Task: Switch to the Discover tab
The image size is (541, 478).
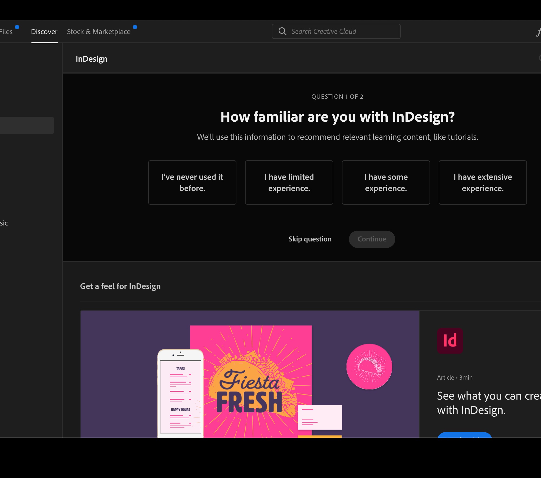Action: coord(44,32)
